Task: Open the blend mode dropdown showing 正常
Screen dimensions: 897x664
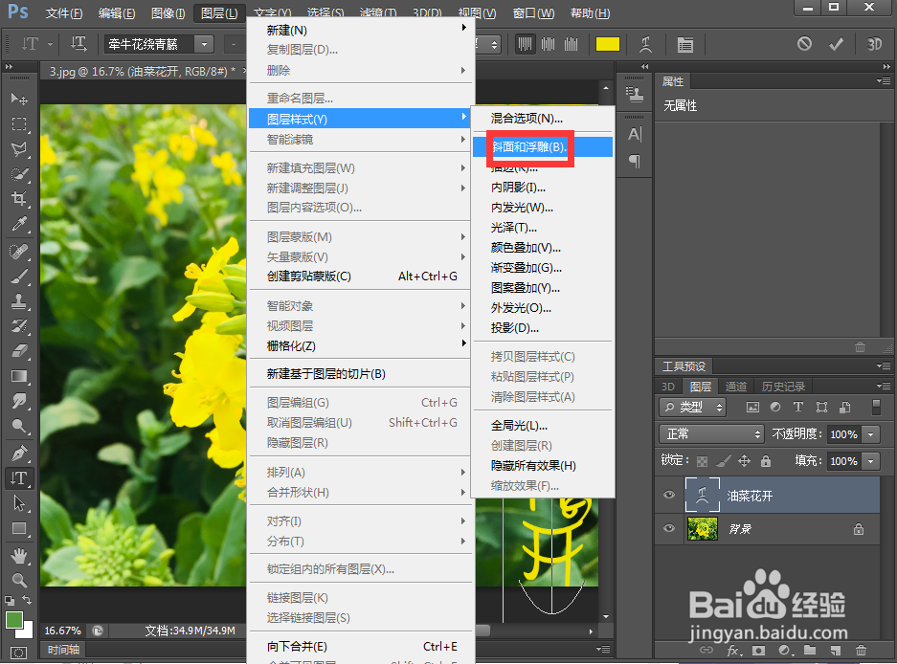Action: [x=710, y=434]
